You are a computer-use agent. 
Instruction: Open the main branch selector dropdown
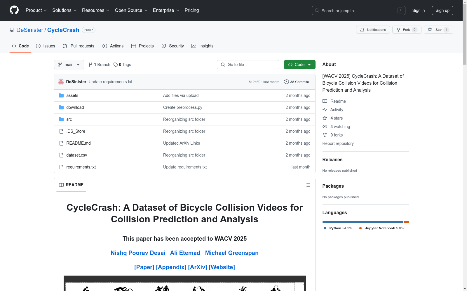coord(69,65)
